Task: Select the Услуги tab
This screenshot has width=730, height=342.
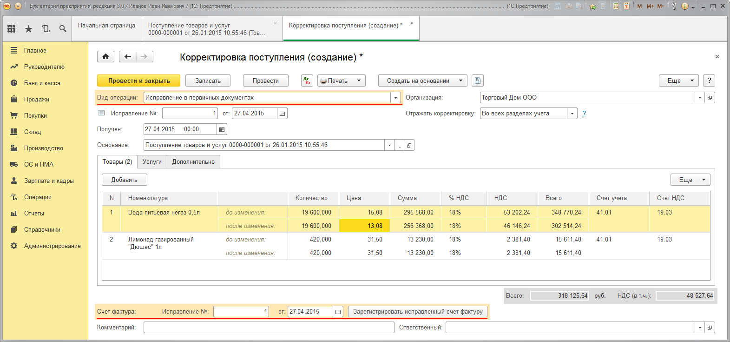Action: (152, 162)
